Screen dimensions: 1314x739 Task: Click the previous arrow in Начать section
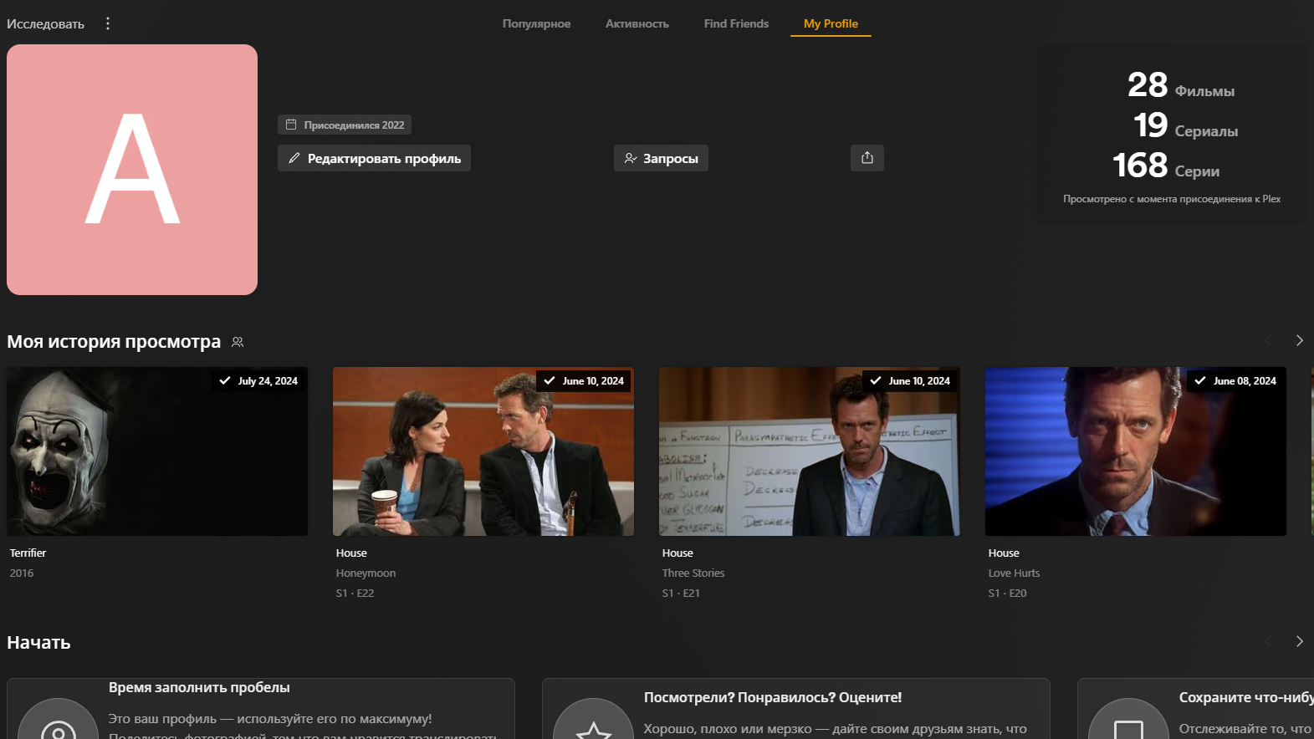click(1268, 641)
